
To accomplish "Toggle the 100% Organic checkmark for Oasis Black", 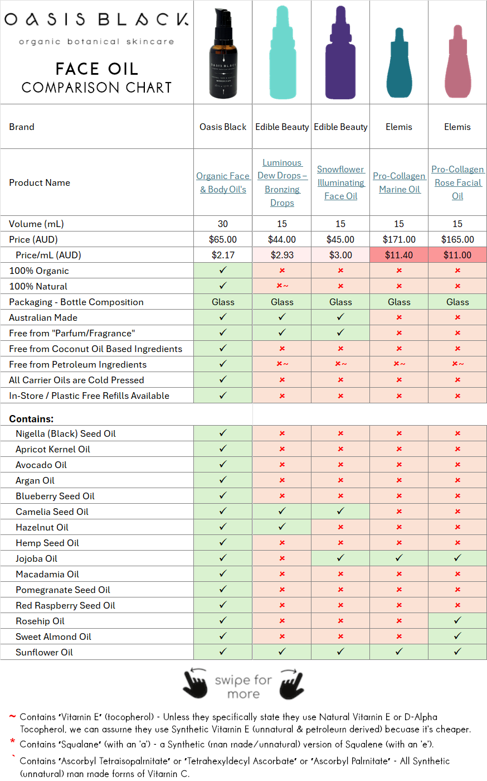I will tap(222, 270).
